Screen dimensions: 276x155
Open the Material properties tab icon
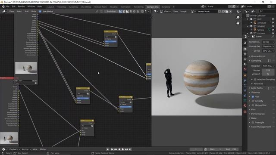245,105
